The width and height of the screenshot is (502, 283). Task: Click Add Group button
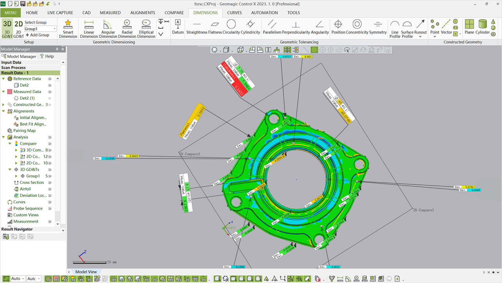pyautogui.click(x=37, y=35)
